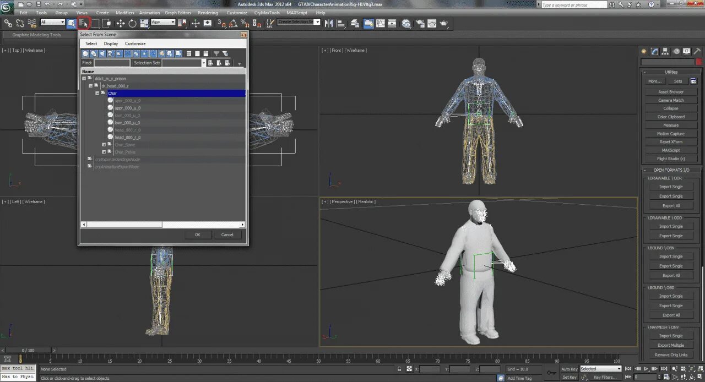Click the Selection Lock padlock in status bar
This screenshot has width=705, height=382.
[399, 369]
